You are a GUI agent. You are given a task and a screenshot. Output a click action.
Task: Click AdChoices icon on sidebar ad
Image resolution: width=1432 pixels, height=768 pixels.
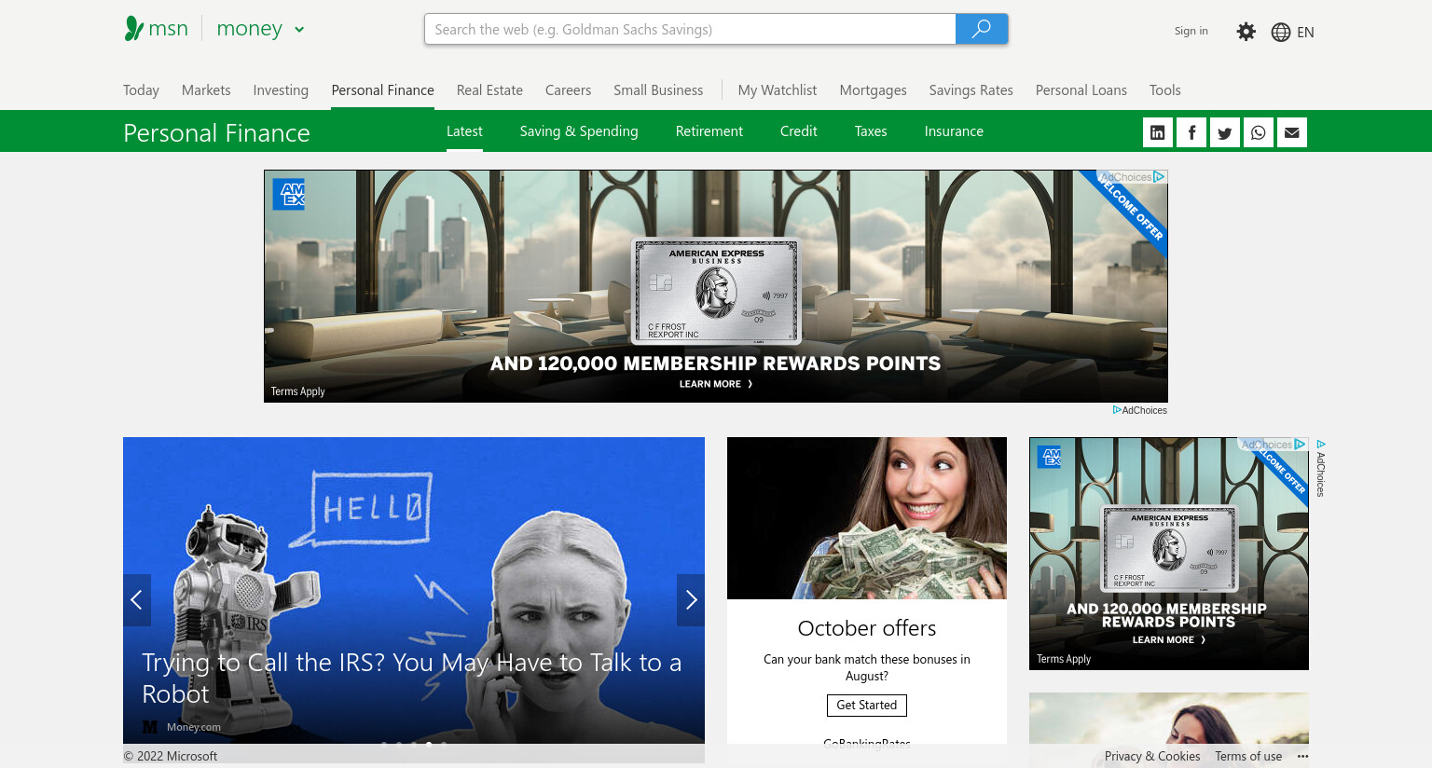(x=1300, y=445)
